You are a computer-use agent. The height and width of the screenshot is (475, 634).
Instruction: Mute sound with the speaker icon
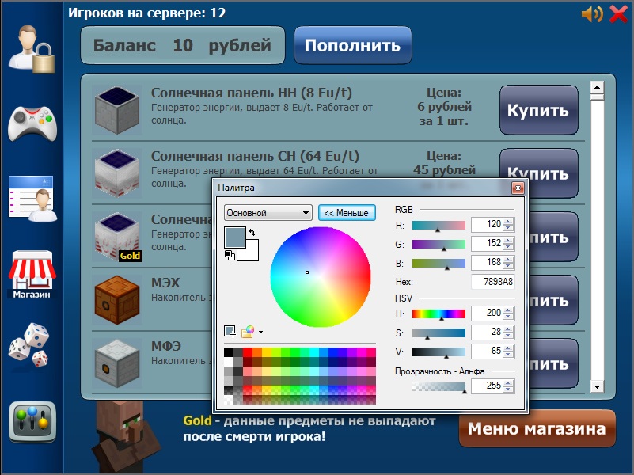click(x=591, y=14)
